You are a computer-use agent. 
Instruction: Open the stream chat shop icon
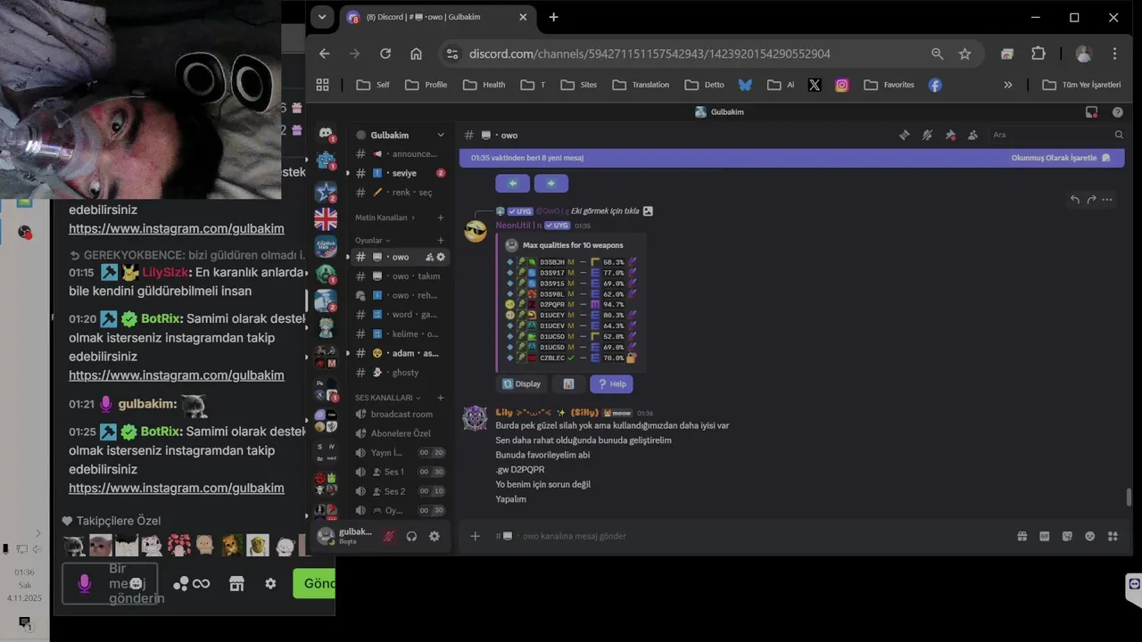pyautogui.click(x=236, y=583)
